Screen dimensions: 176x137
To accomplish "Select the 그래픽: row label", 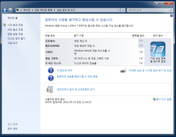I will 49,52.
